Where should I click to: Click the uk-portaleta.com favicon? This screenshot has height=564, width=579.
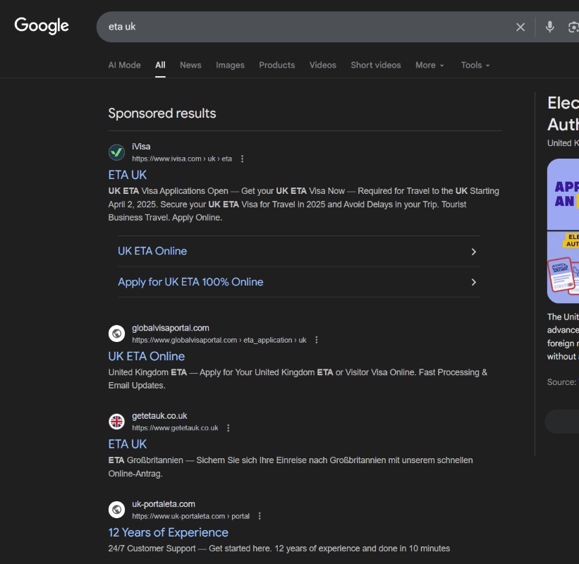coord(116,509)
